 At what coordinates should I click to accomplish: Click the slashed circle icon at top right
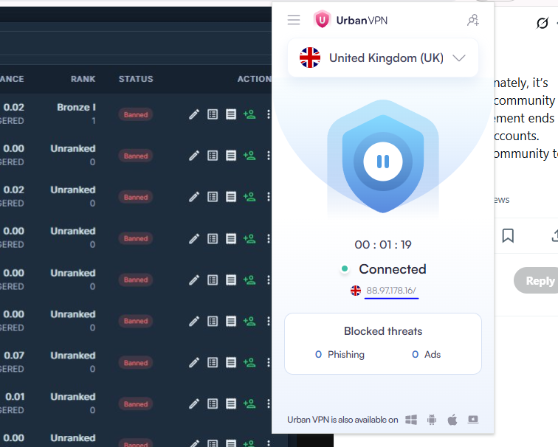click(x=542, y=23)
